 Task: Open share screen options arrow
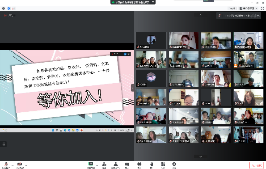click(97, 165)
